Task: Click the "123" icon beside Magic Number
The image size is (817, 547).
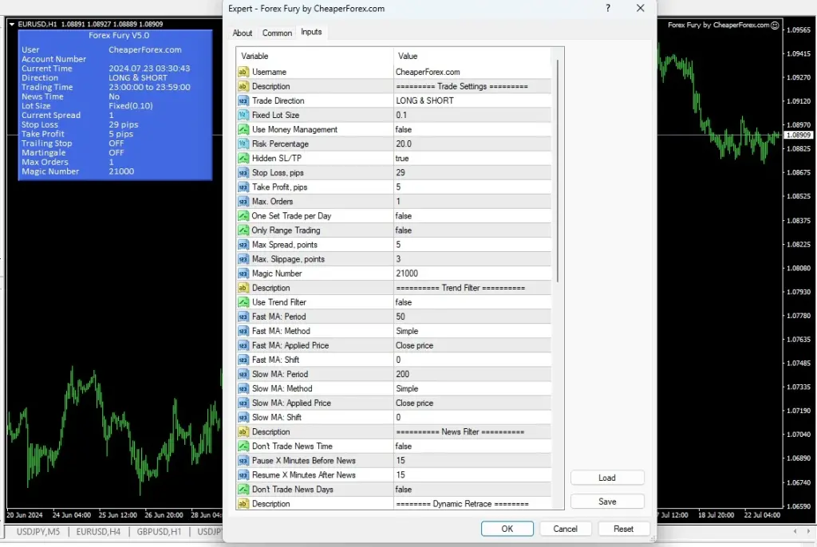Action: coord(243,273)
